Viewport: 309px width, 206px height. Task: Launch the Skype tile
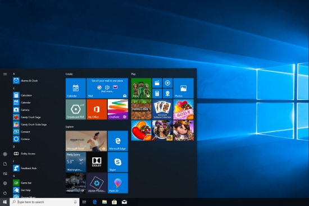pos(118,162)
